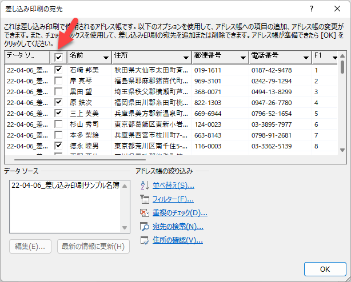This screenshot has width=351, height=282.
Task: Select the data source entry in list
Action: (x=65, y=185)
